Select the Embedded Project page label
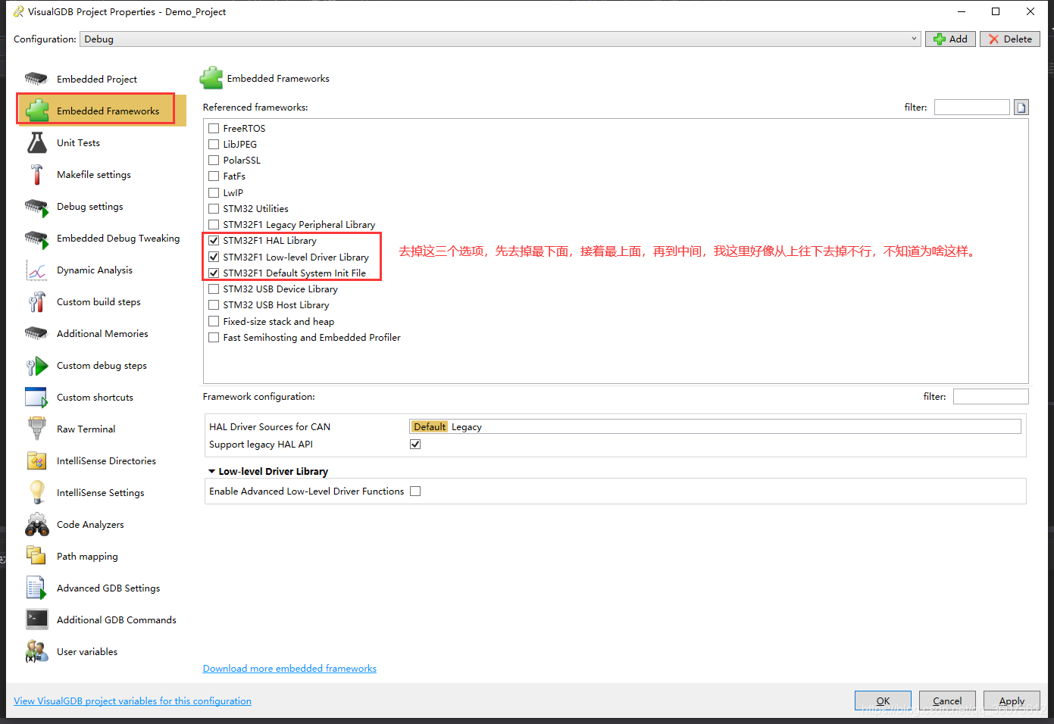The height and width of the screenshot is (724, 1054). click(97, 80)
